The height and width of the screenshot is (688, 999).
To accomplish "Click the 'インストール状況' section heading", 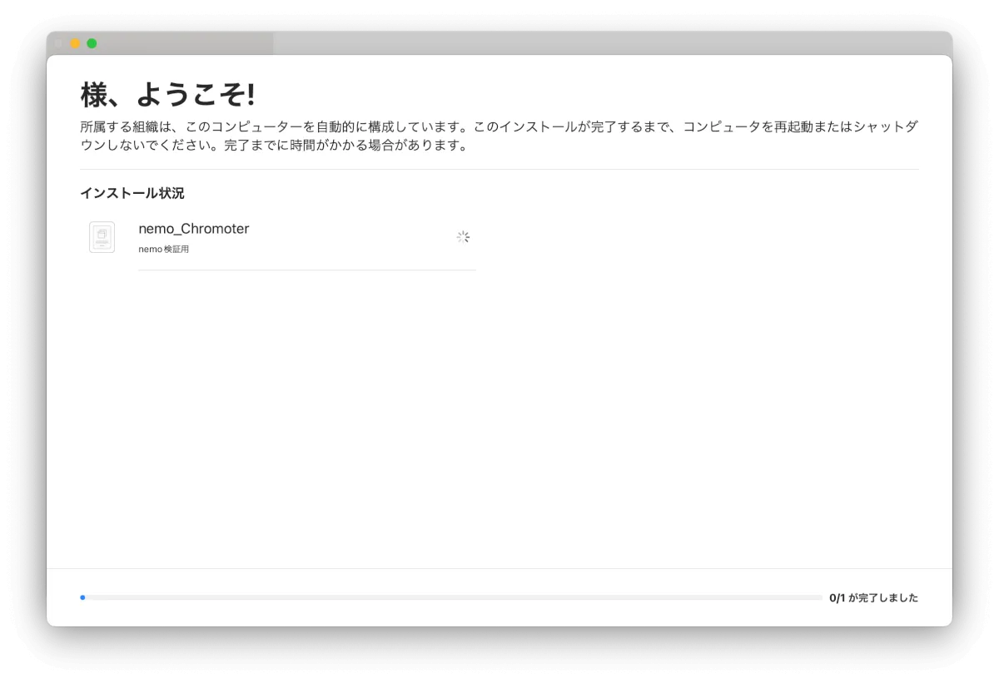I will [x=132, y=193].
